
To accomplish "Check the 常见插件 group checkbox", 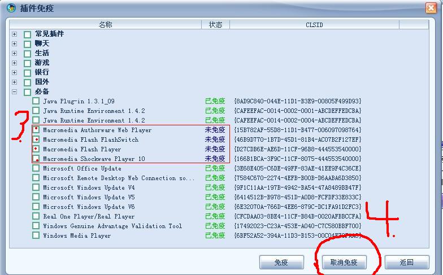I will tap(27, 34).
